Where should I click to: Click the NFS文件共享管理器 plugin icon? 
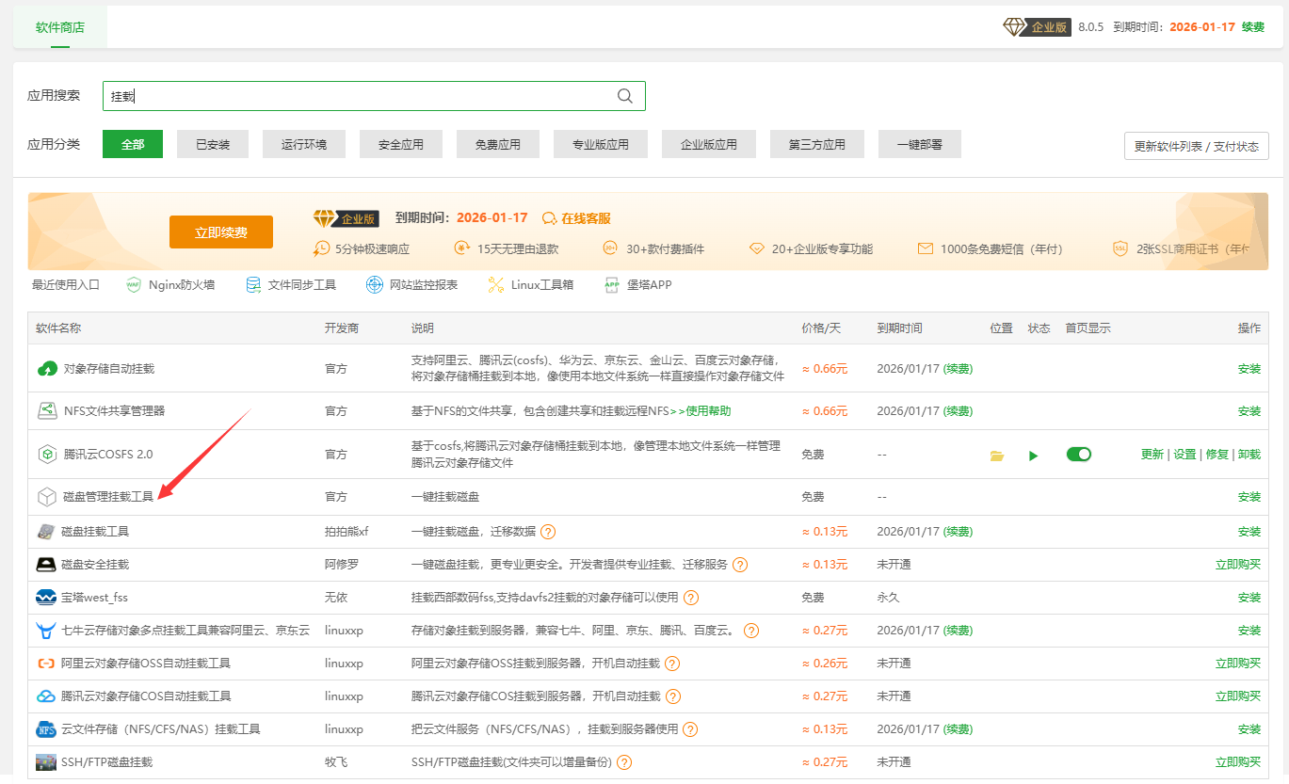point(47,411)
